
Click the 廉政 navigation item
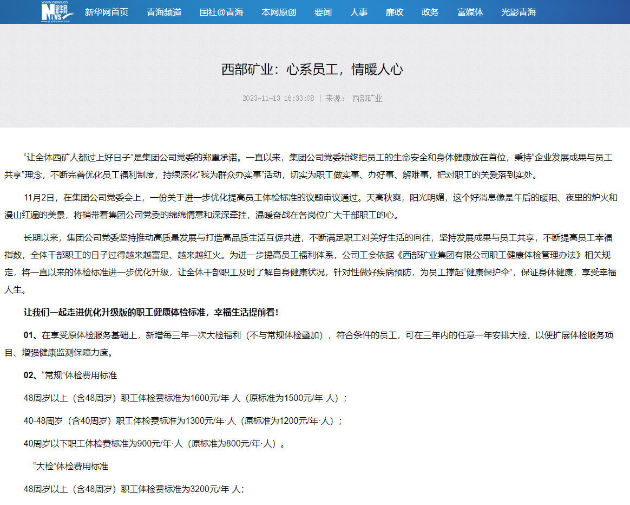pyautogui.click(x=395, y=12)
